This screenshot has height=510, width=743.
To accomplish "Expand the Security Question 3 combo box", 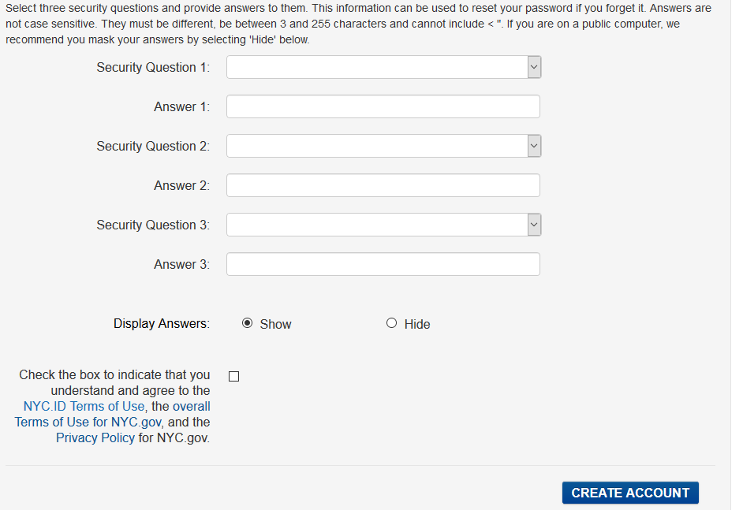I will coord(384,225).
